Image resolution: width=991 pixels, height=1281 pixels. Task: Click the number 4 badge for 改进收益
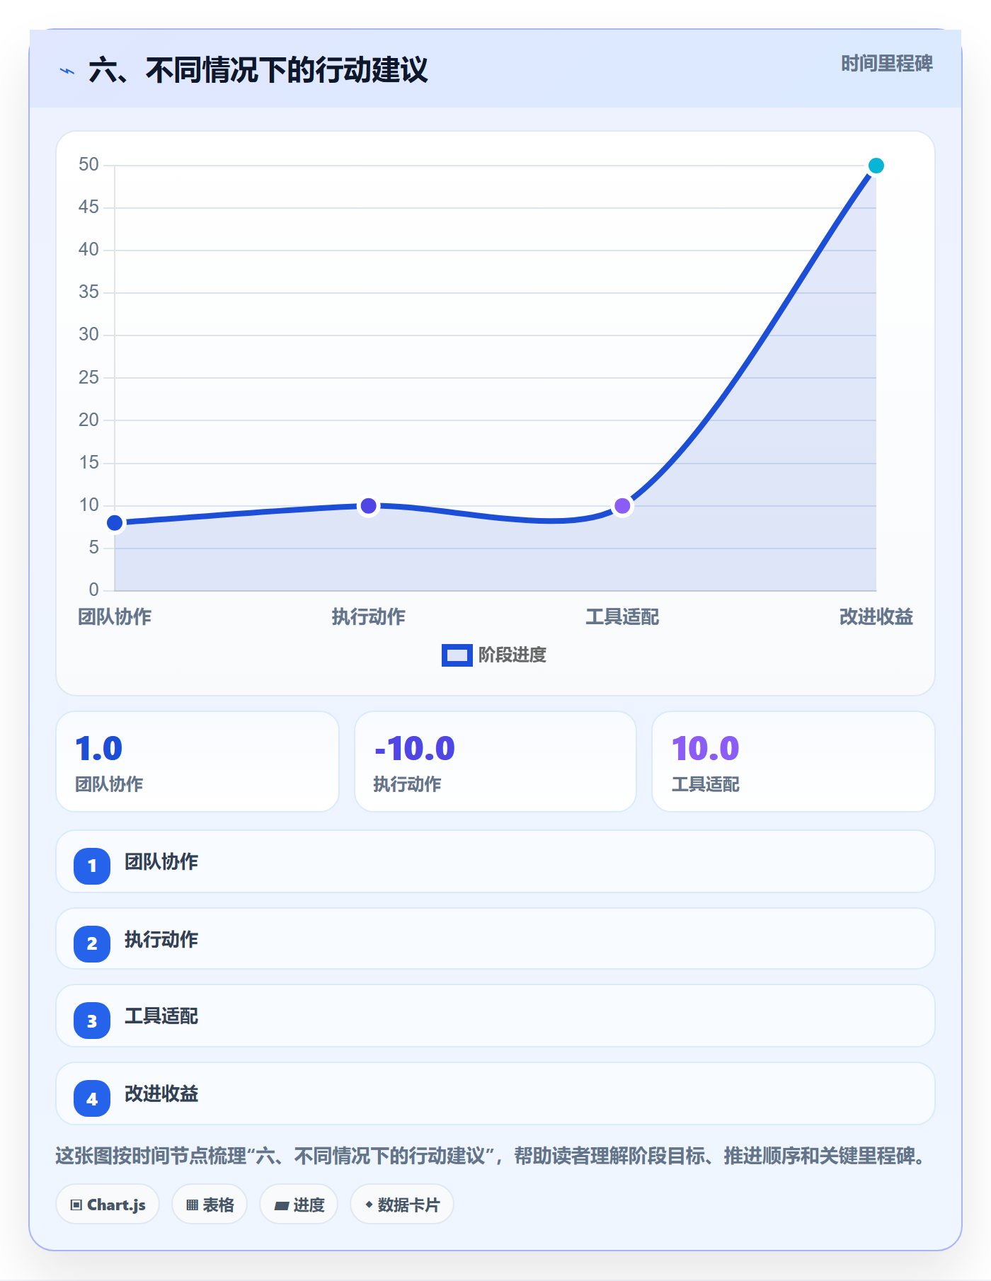[92, 1098]
